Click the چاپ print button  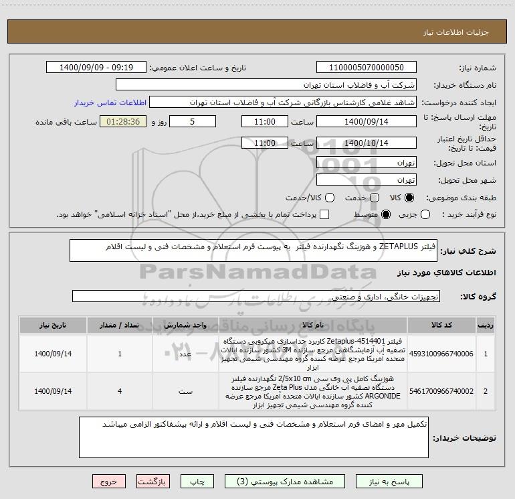coord(197,482)
